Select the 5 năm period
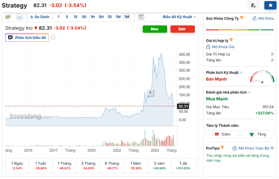Image resolution: width=279 pixels, height=179 pixels. [x=159, y=165]
